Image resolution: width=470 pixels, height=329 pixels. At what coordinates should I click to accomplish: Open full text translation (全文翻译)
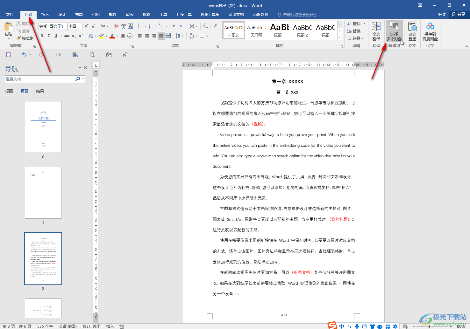[x=376, y=31]
